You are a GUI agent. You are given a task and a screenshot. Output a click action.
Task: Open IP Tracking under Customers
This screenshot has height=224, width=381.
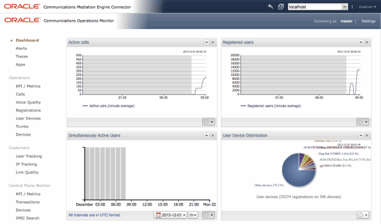point(26,164)
